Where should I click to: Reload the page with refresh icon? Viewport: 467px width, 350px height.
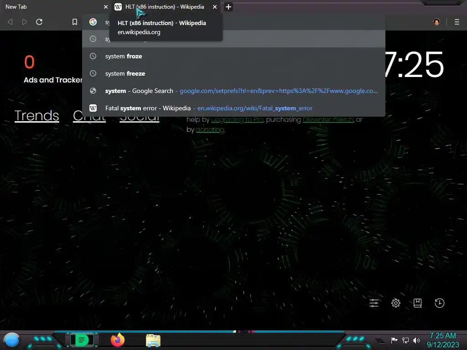tap(39, 22)
